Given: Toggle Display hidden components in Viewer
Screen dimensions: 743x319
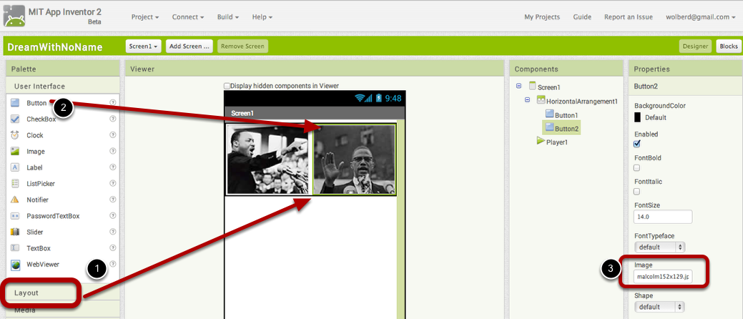Looking at the screenshot, I should coord(227,86).
